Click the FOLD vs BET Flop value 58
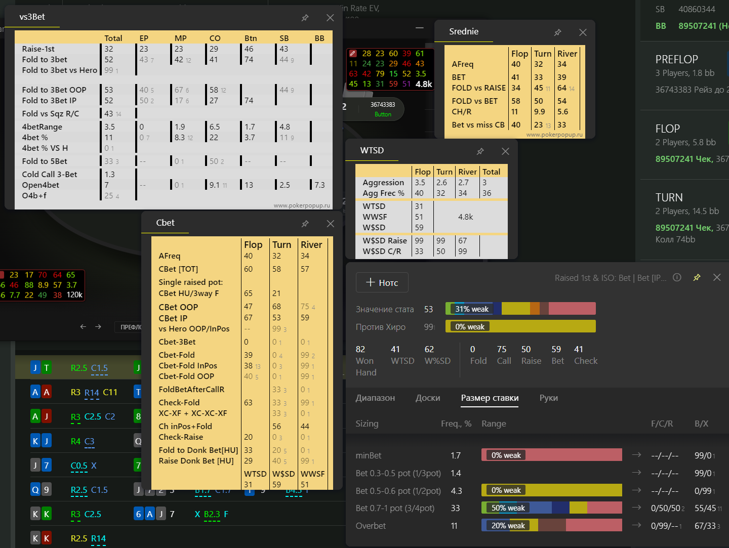 [515, 101]
